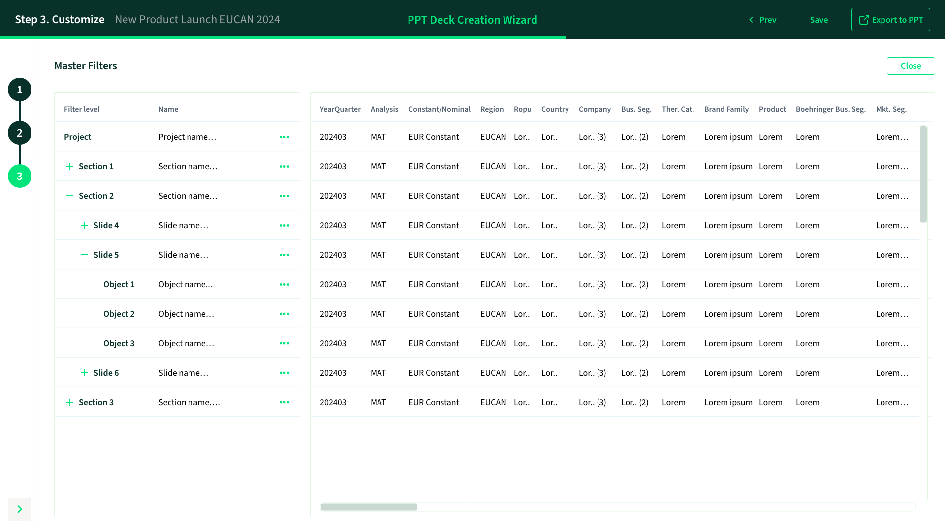Open three-dot menu for Project row
This screenshot has height=531, width=945.
coord(284,137)
